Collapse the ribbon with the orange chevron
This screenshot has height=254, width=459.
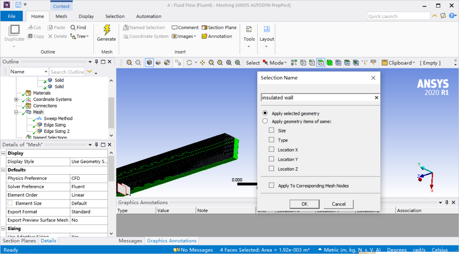click(434, 16)
